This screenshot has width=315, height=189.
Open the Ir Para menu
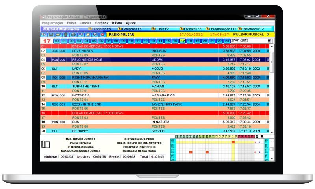(117, 23)
